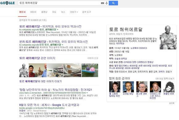This screenshot has width=179, height=120.
Task: Select the 웹문서 (Web) tab
Action: tap(22, 12)
